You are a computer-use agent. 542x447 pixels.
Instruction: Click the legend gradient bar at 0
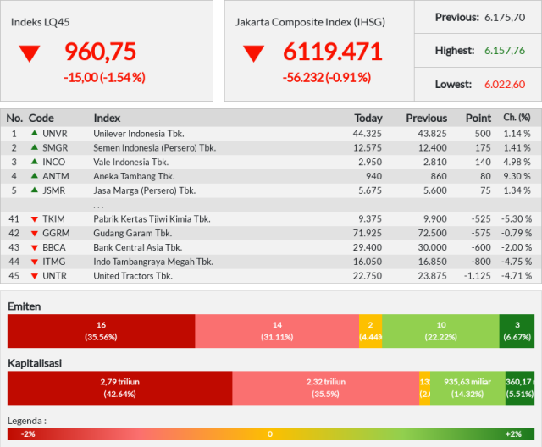pyautogui.click(x=270, y=433)
